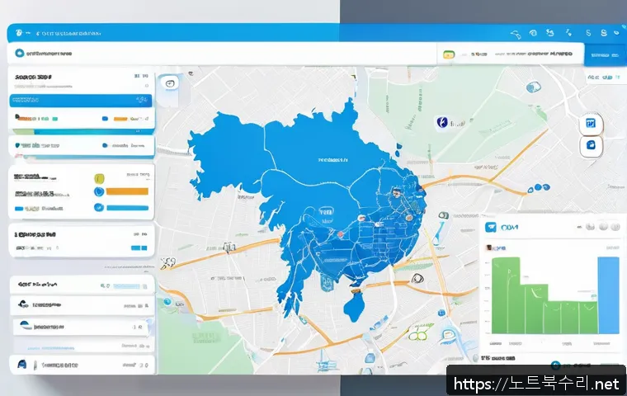This screenshot has width=627, height=396.
Task: Click the lower square map control button on the right
Action: tap(590, 145)
